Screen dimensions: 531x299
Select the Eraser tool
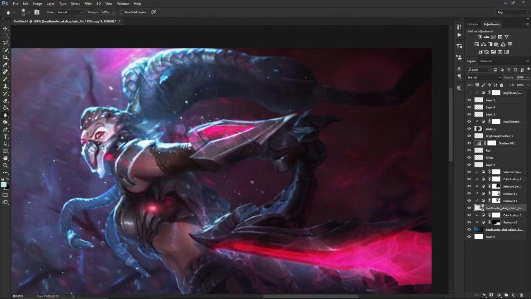(5, 100)
